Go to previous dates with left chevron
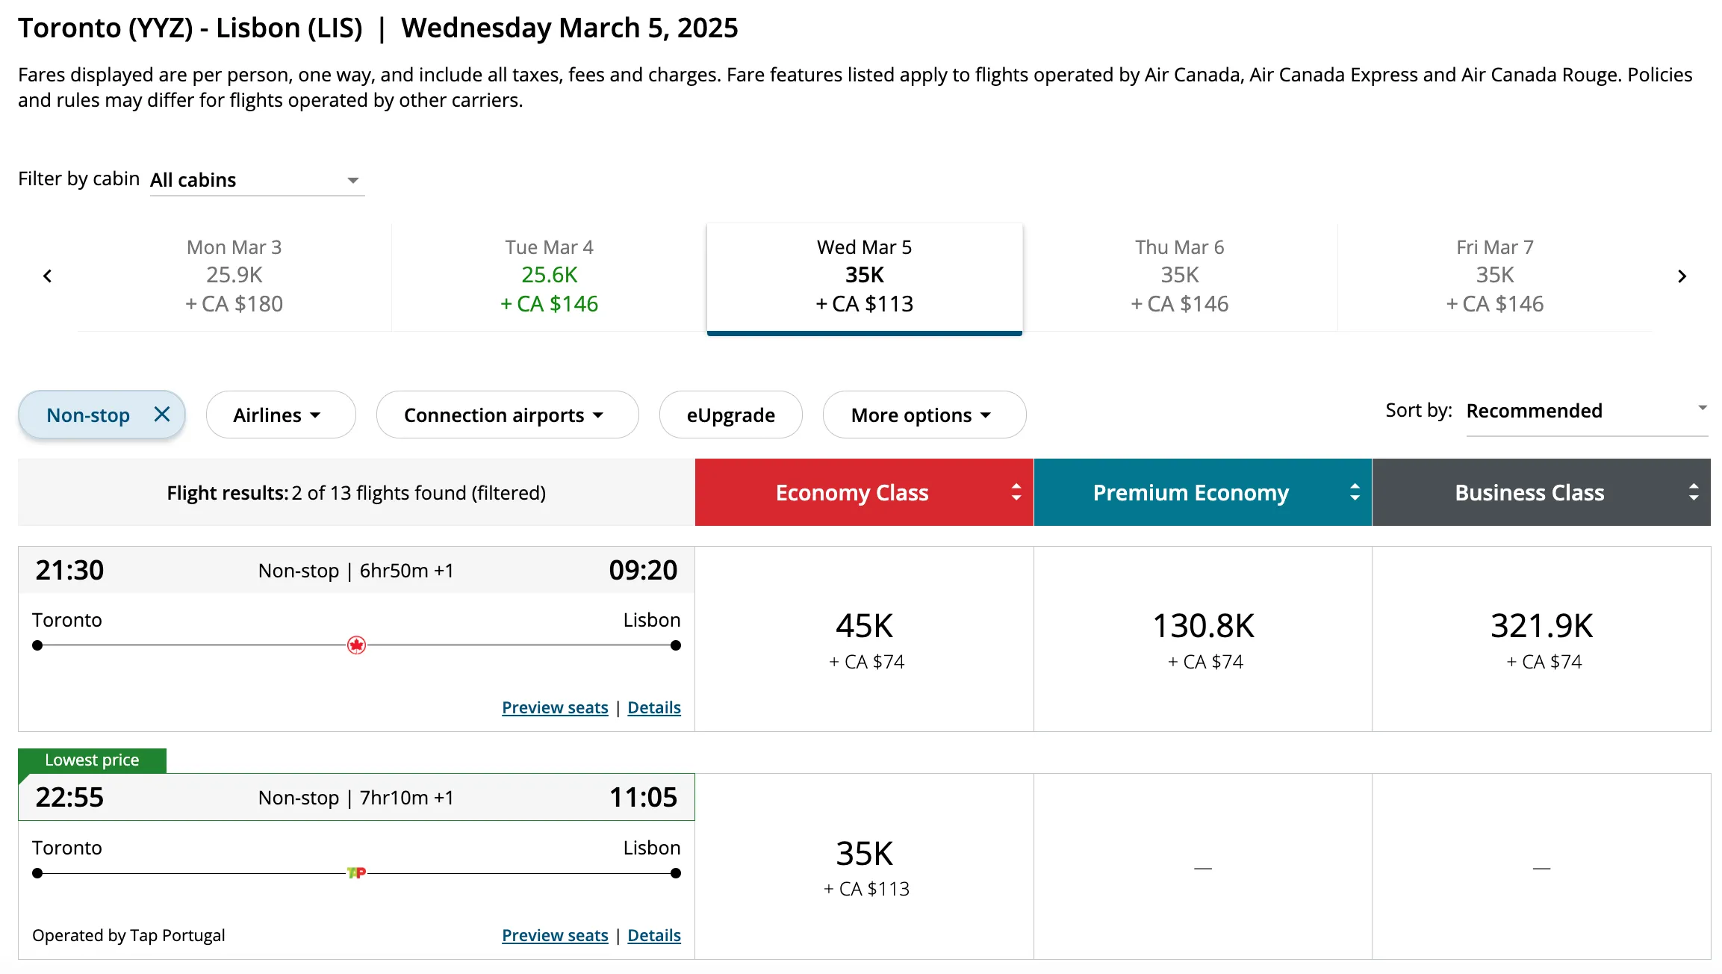This screenshot has height=974, width=1722. (47, 276)
